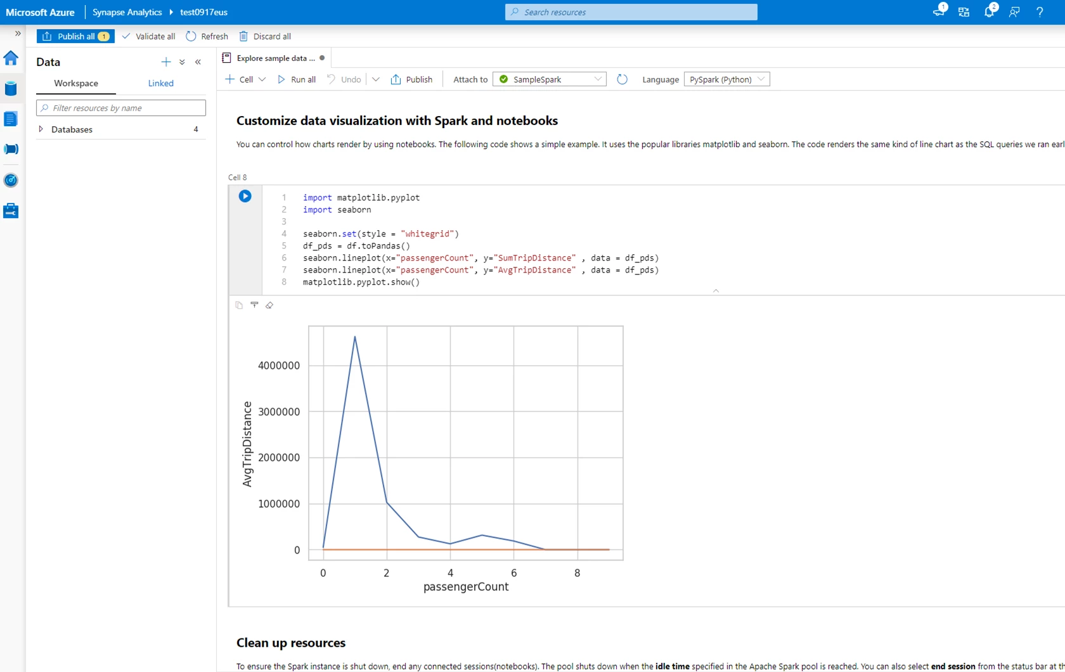Expand the Databases tree node

click(x=41, y=129)
